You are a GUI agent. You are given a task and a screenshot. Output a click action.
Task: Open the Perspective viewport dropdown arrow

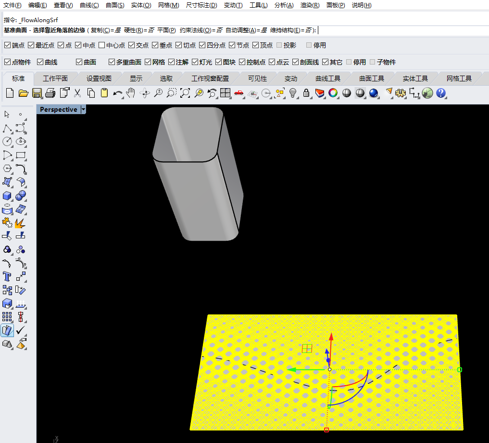[x=83, y=109]
